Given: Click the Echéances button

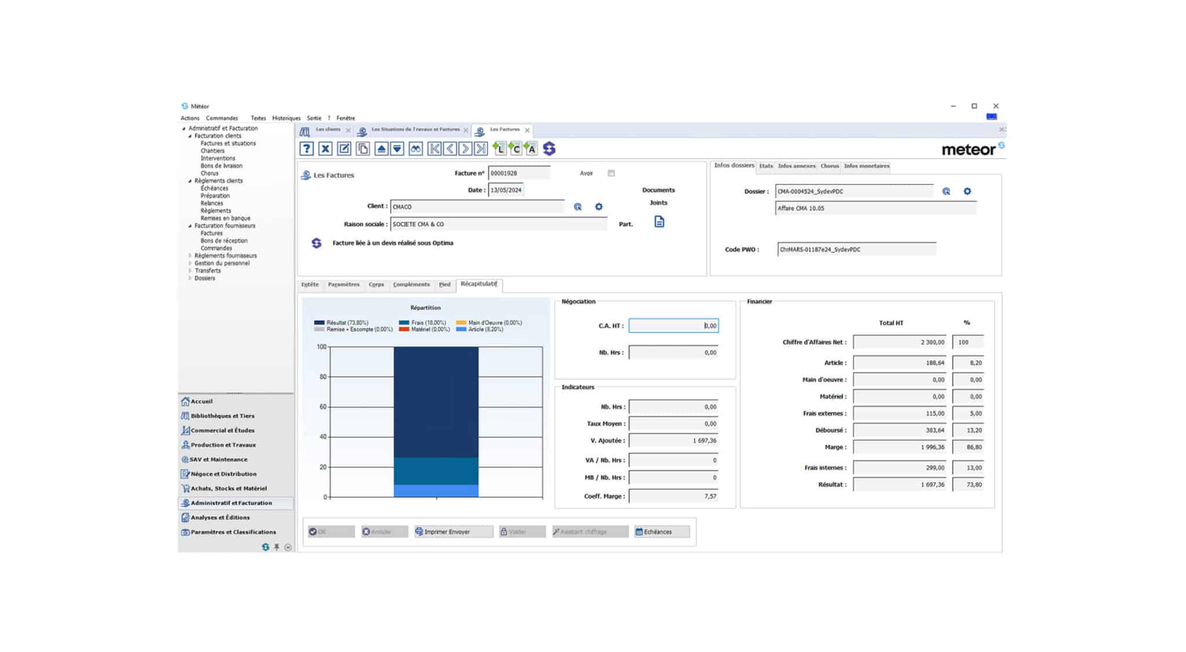Looking at the screenshot, I should (662, 532).
